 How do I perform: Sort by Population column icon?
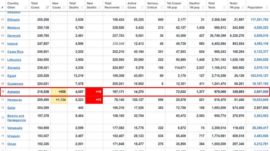pyautogui.click(x=267, y=7)
